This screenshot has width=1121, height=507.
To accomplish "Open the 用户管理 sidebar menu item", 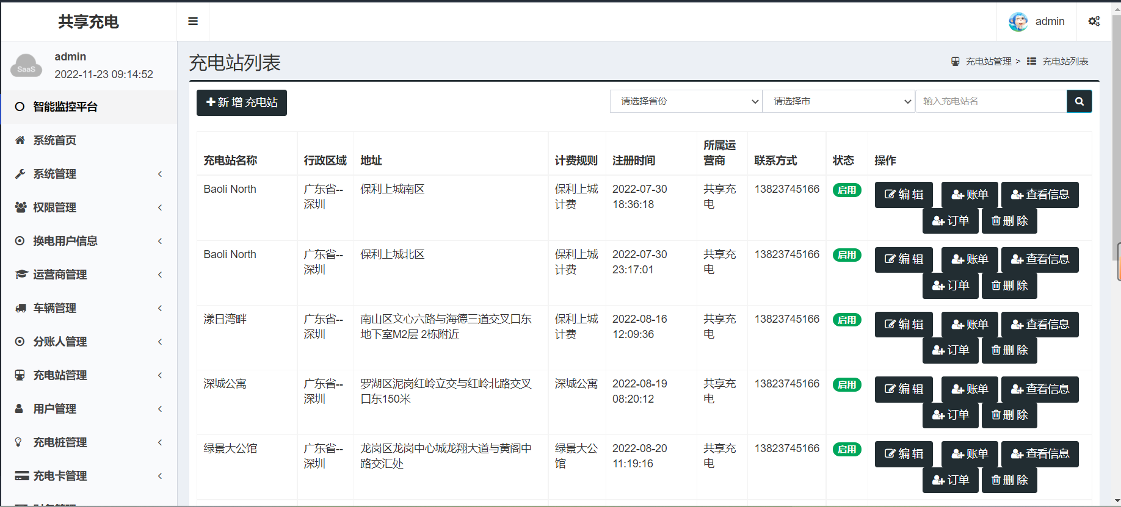I will [x=89, y=409].
